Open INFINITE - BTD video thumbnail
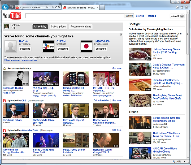This screenshot has height=165, width=191. 106,79
